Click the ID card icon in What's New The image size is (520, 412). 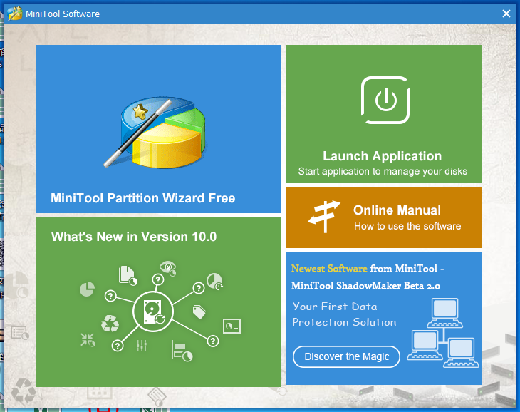232,326
